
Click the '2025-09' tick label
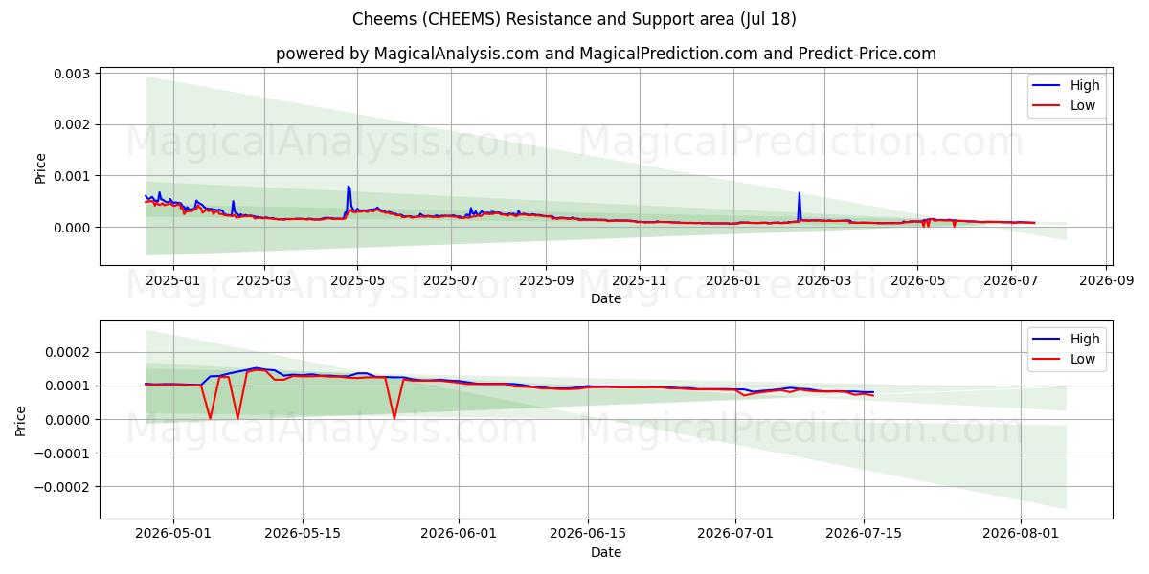[x=547, y=280]
